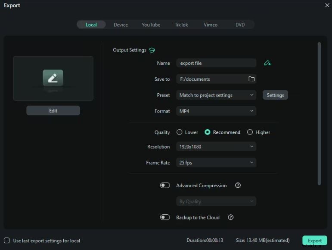Click the vertical scrollbar of output settings
Viewport: 332px width, 250px height.
click(319, 113)
